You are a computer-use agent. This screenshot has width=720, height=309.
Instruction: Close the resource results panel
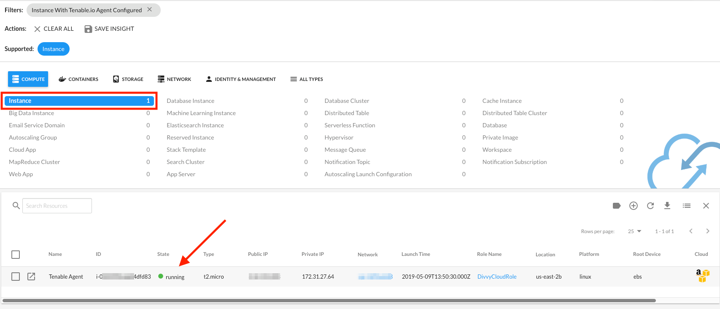(706, 206)
